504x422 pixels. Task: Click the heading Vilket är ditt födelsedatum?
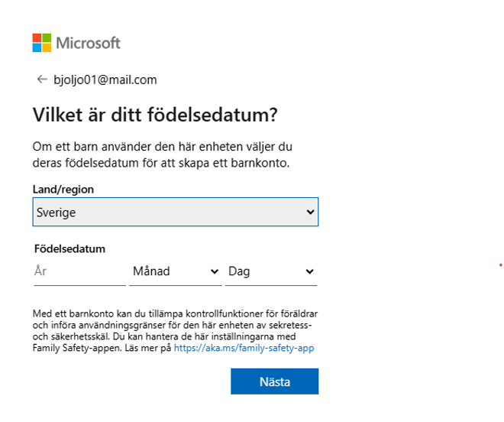tap(155, 115)
